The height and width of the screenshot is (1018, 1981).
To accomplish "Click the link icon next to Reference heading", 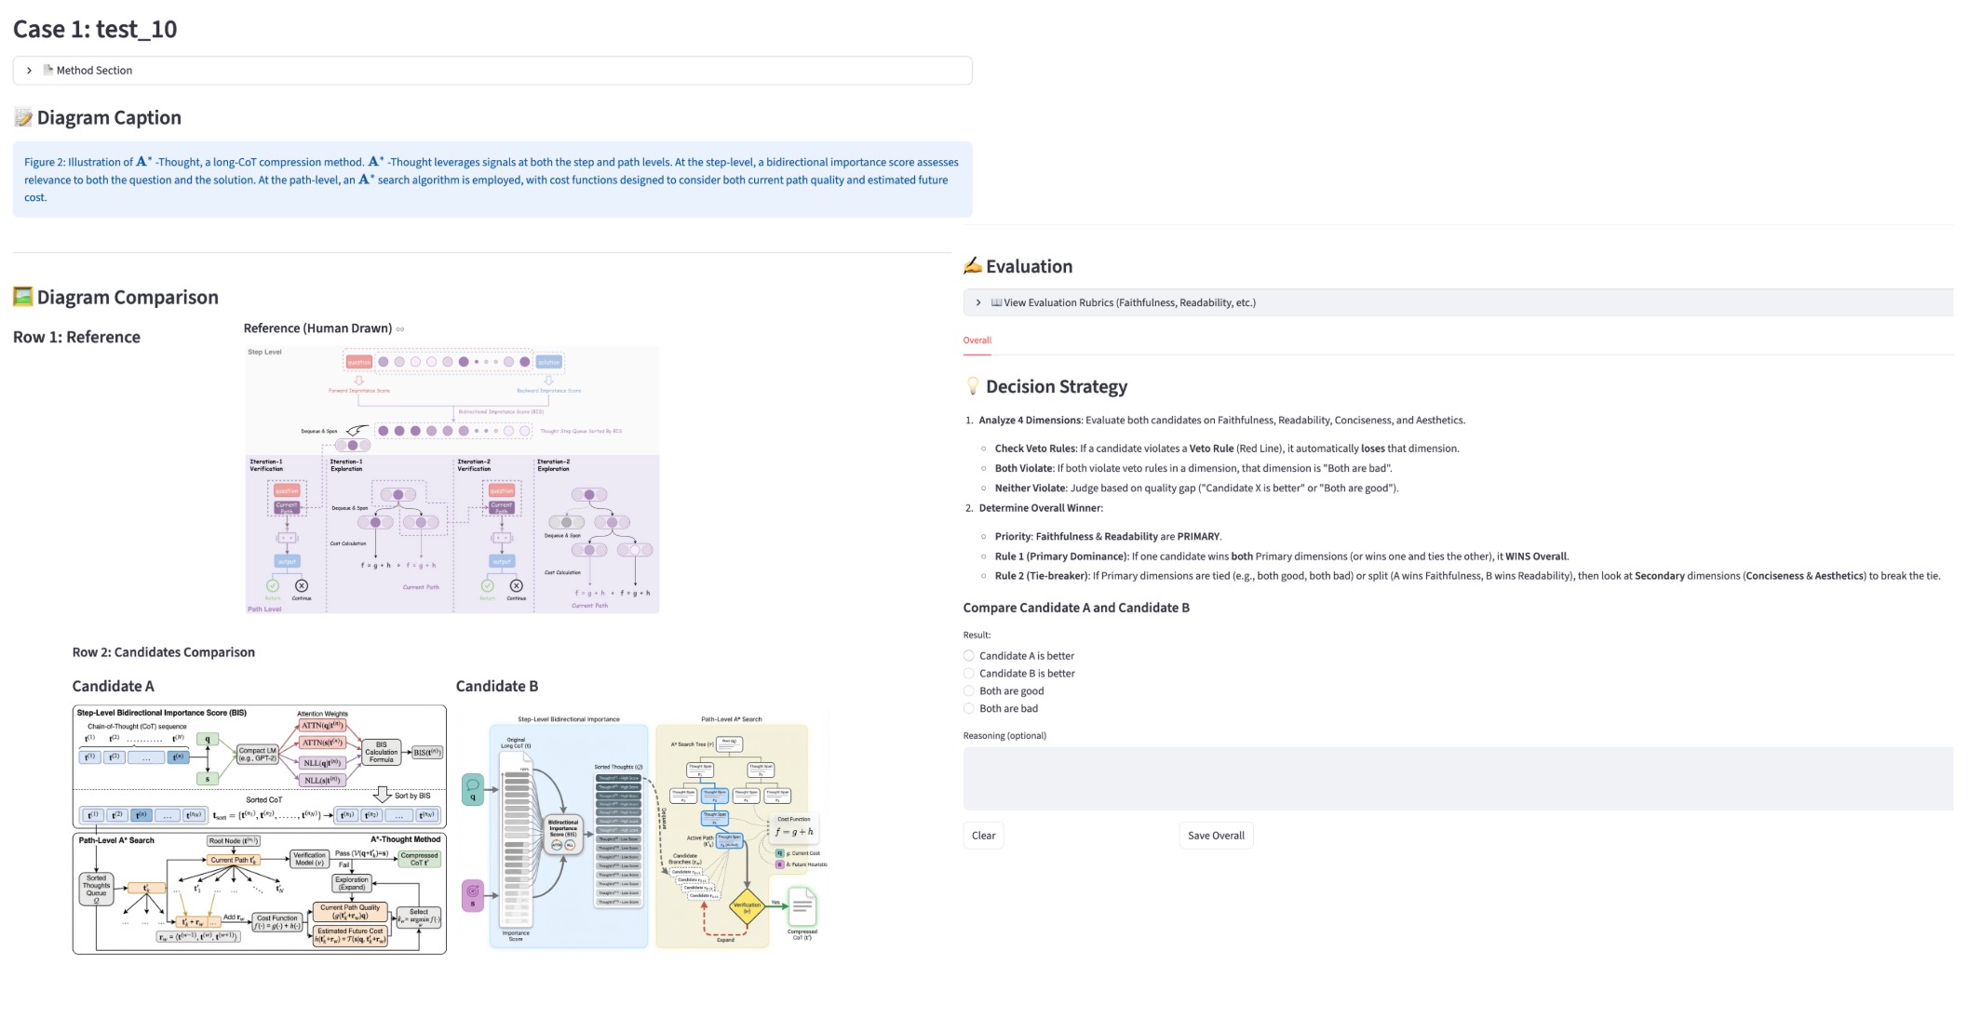I will (x=400, y=328).
